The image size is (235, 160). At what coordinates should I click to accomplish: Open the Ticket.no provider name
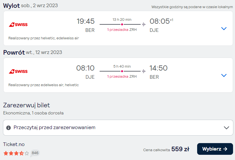[14, 144]
